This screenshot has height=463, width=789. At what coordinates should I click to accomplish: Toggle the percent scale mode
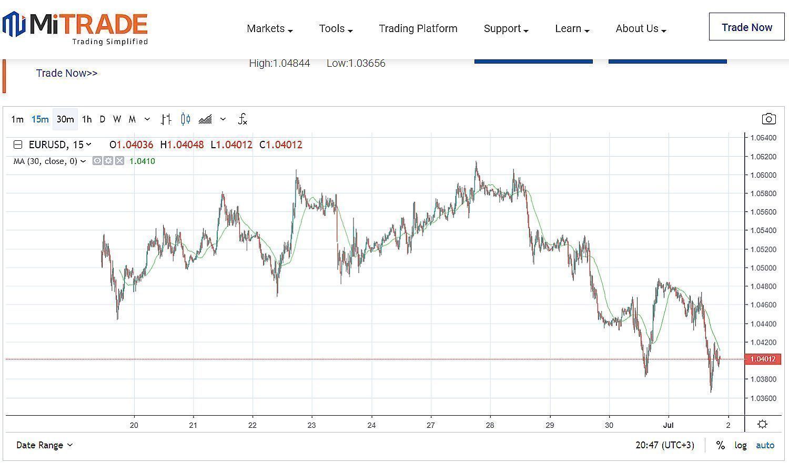[720, 445]
